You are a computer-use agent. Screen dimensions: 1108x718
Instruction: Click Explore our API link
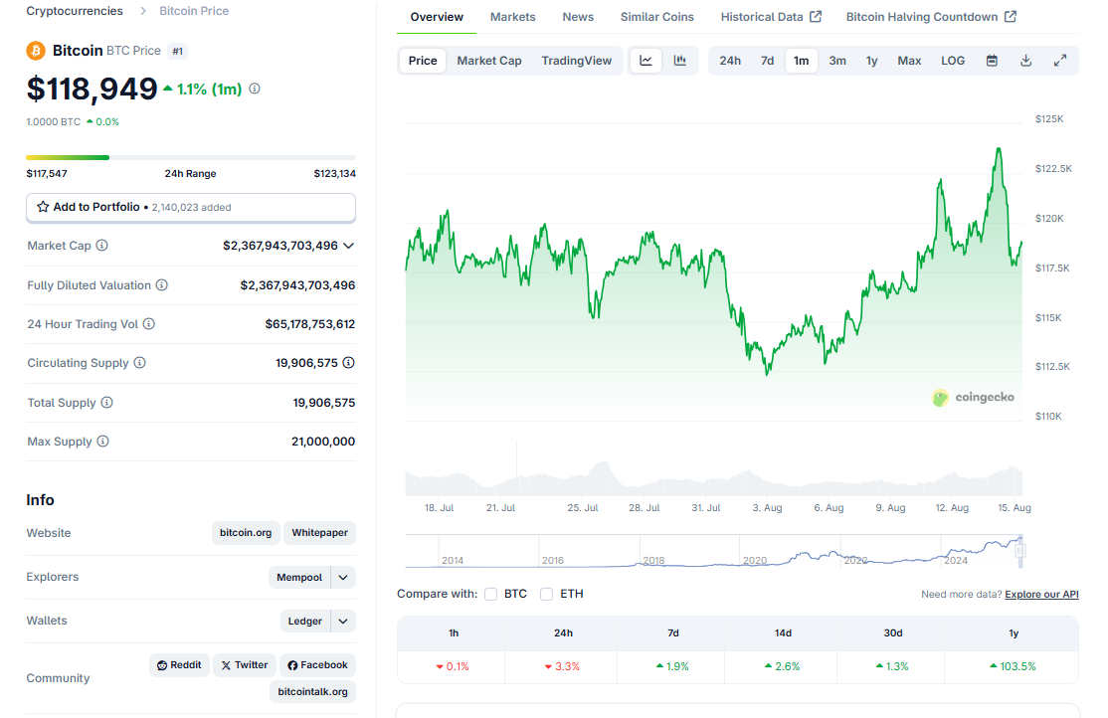(1041, 595)
